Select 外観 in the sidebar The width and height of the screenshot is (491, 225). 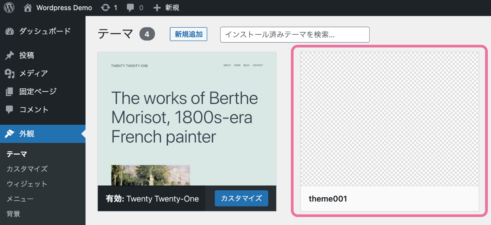(43, 134)
